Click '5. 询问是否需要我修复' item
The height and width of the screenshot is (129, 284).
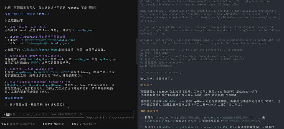[156, 66]
